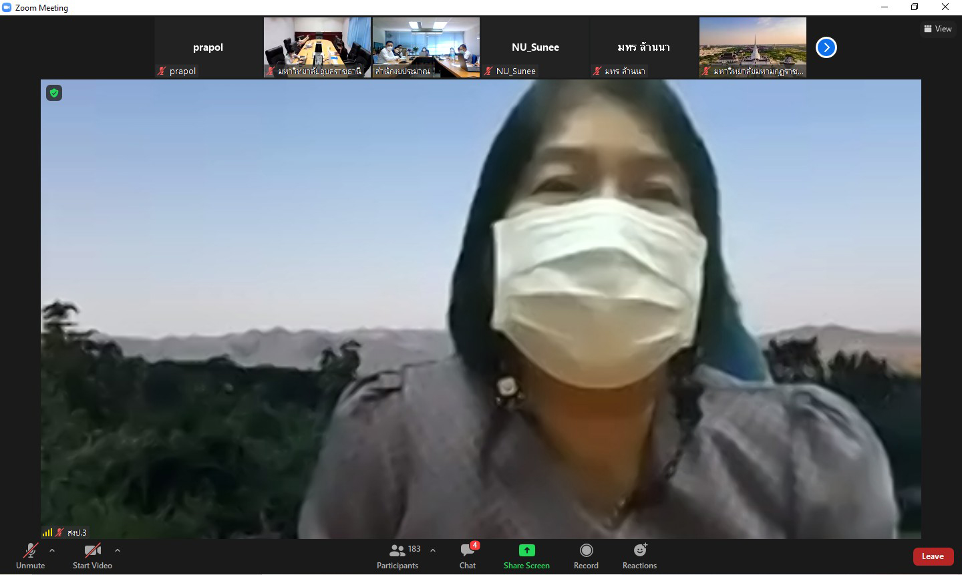The width and height of the screenshot is (962, 575).
Task: Restore down the Zoom window
Action: point(915,7)
